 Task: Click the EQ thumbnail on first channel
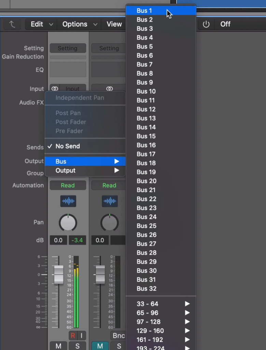pos(68,69)
